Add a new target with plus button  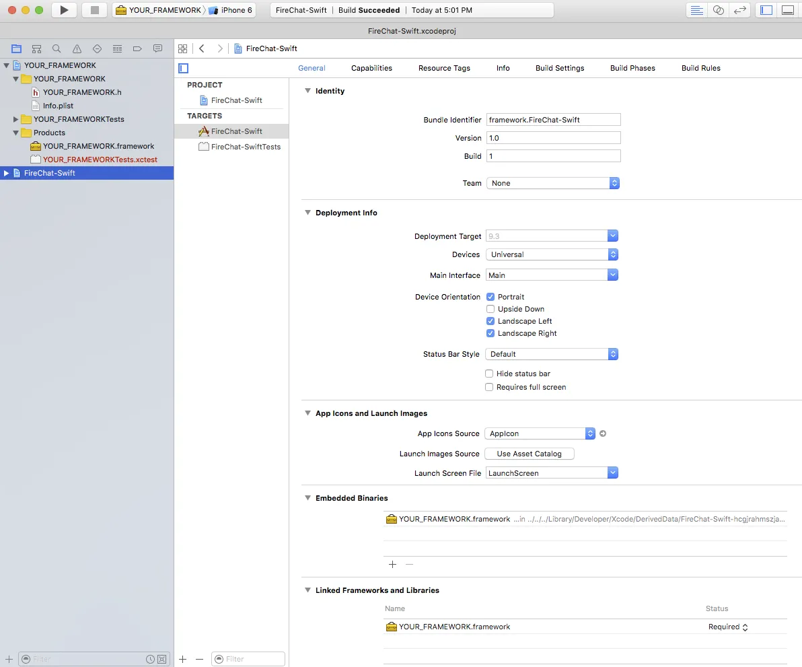click(182, 659)
